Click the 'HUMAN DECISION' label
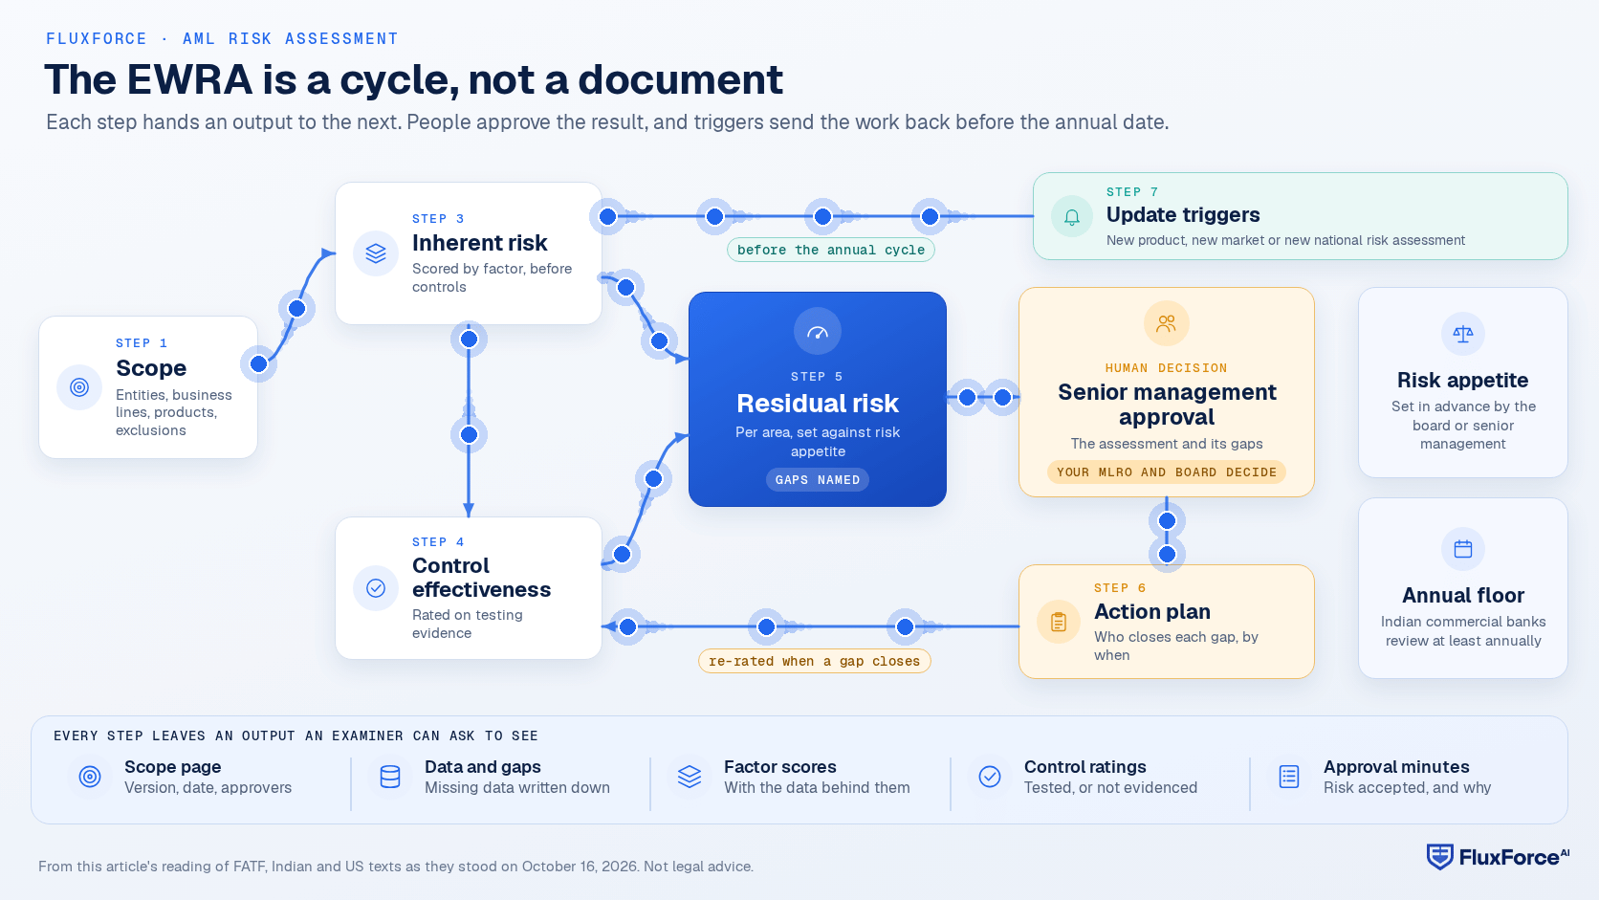1599x900 pixels. [x=1167, y=368]
